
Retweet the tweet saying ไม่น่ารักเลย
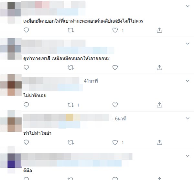70,105
